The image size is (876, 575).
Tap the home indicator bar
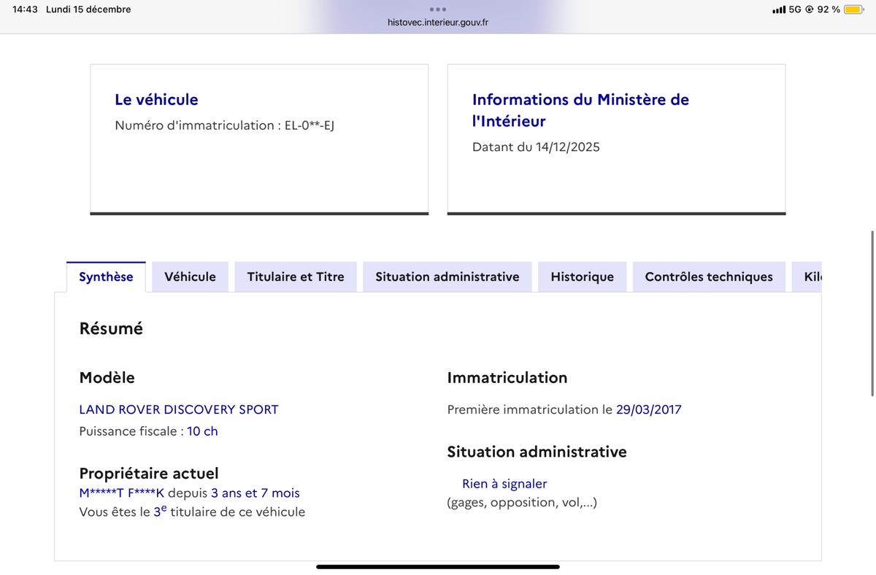[438, 566]
